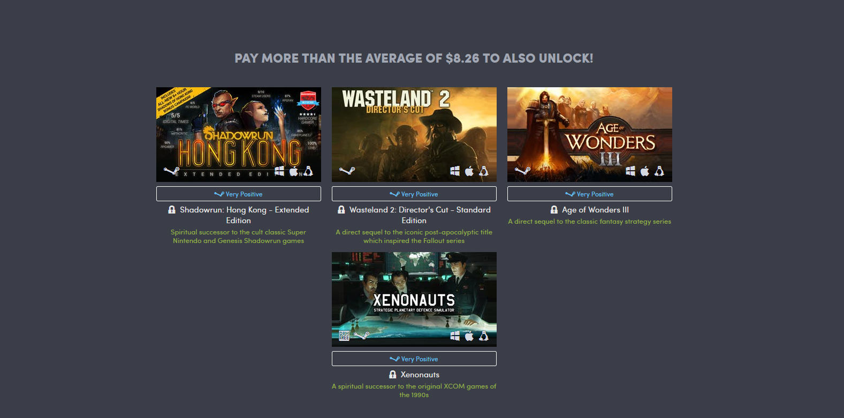Open Very Positive rating under Xenonauts
This screenshot has height=418, width=844.
tap(414, 359)
